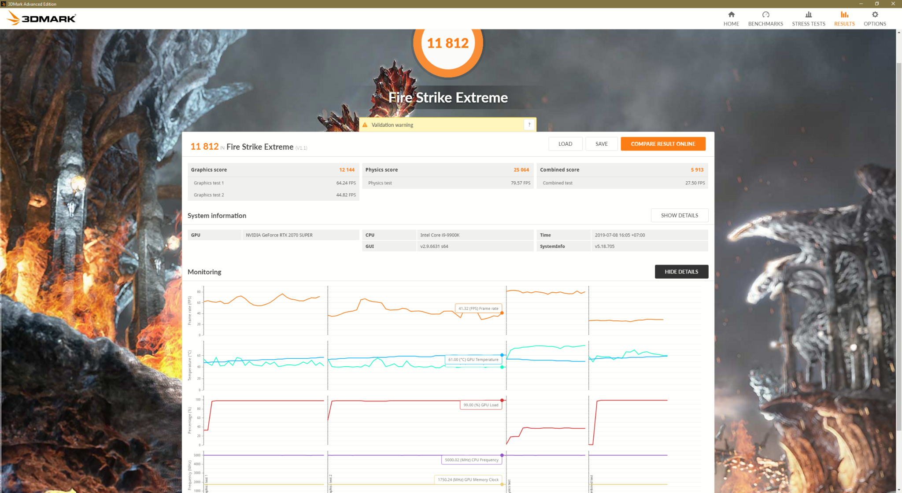Click the orange frame rate marker dot
This screenshot has width=902, height=493.
tap(502, 313)
